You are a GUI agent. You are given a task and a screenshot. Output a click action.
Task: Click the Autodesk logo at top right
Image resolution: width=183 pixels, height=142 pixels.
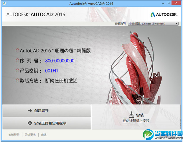tap(164, 14)
